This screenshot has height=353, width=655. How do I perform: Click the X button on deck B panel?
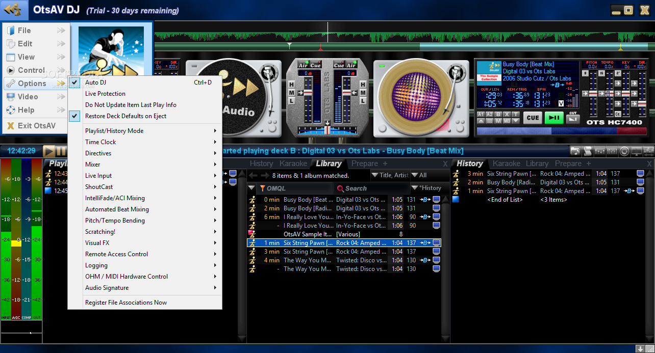coord(507,114)
